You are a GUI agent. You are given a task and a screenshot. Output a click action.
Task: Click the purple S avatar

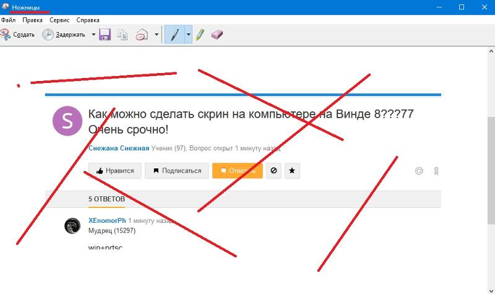point(67,121)
